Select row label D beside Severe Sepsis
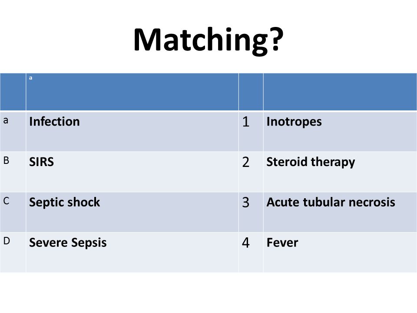This screenshot has height=313, width=417. (7, 241)
